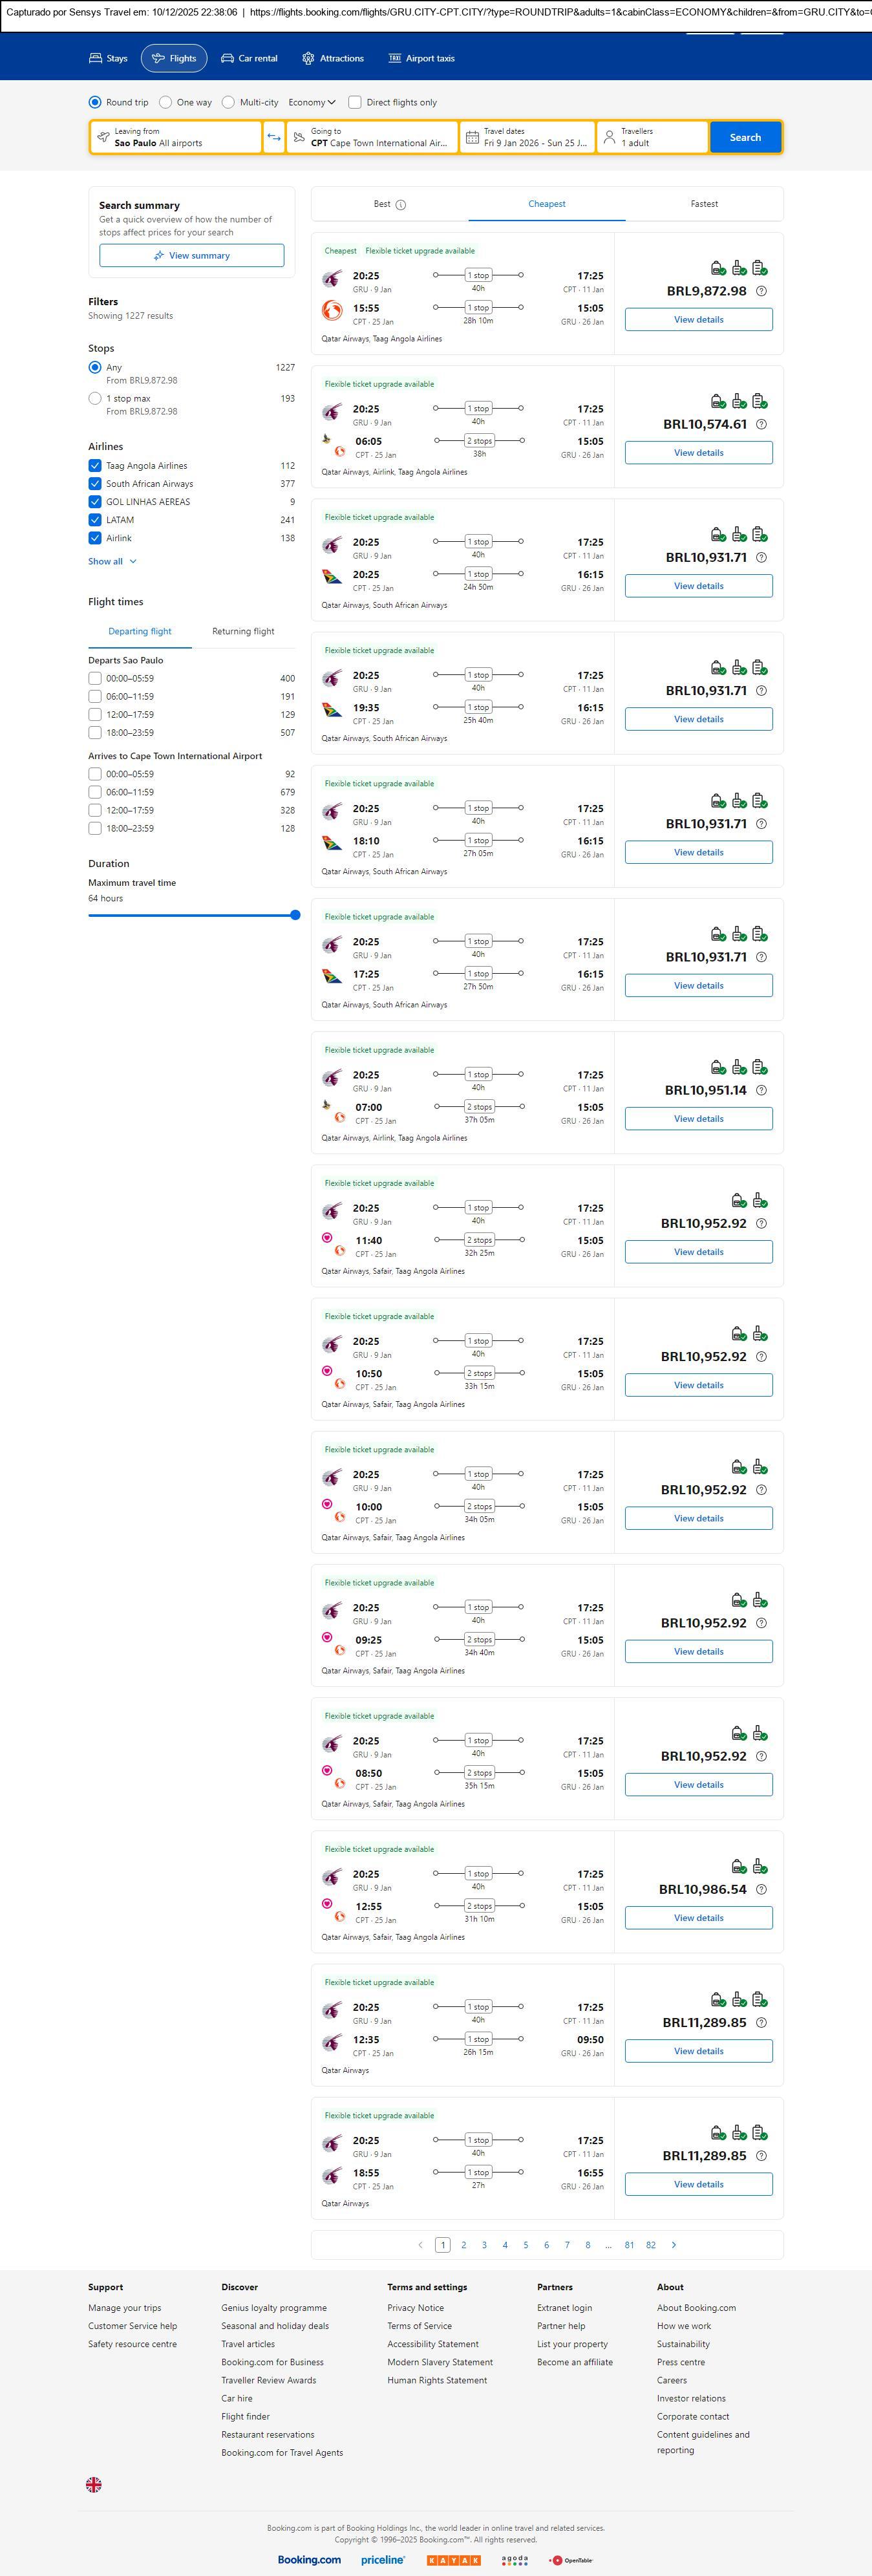Viewport: 872px width, 2576px height.
Task: Uncheck the LATAM airline filter
Action: point(95,520)
